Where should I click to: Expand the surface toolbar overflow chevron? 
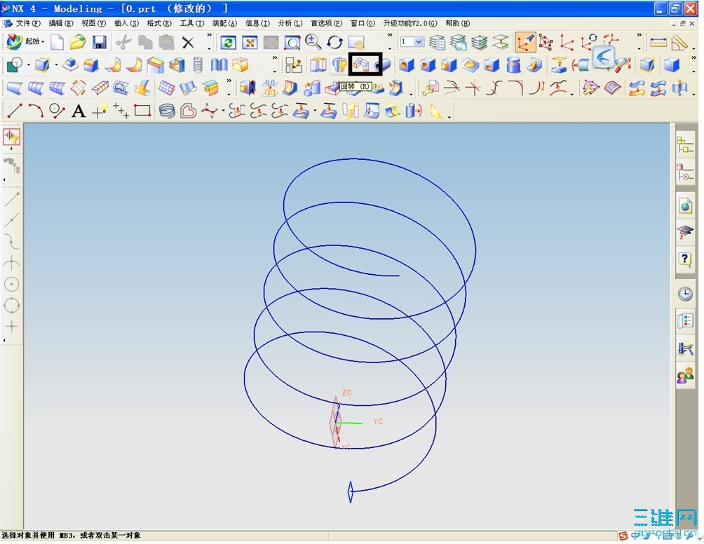229,81
